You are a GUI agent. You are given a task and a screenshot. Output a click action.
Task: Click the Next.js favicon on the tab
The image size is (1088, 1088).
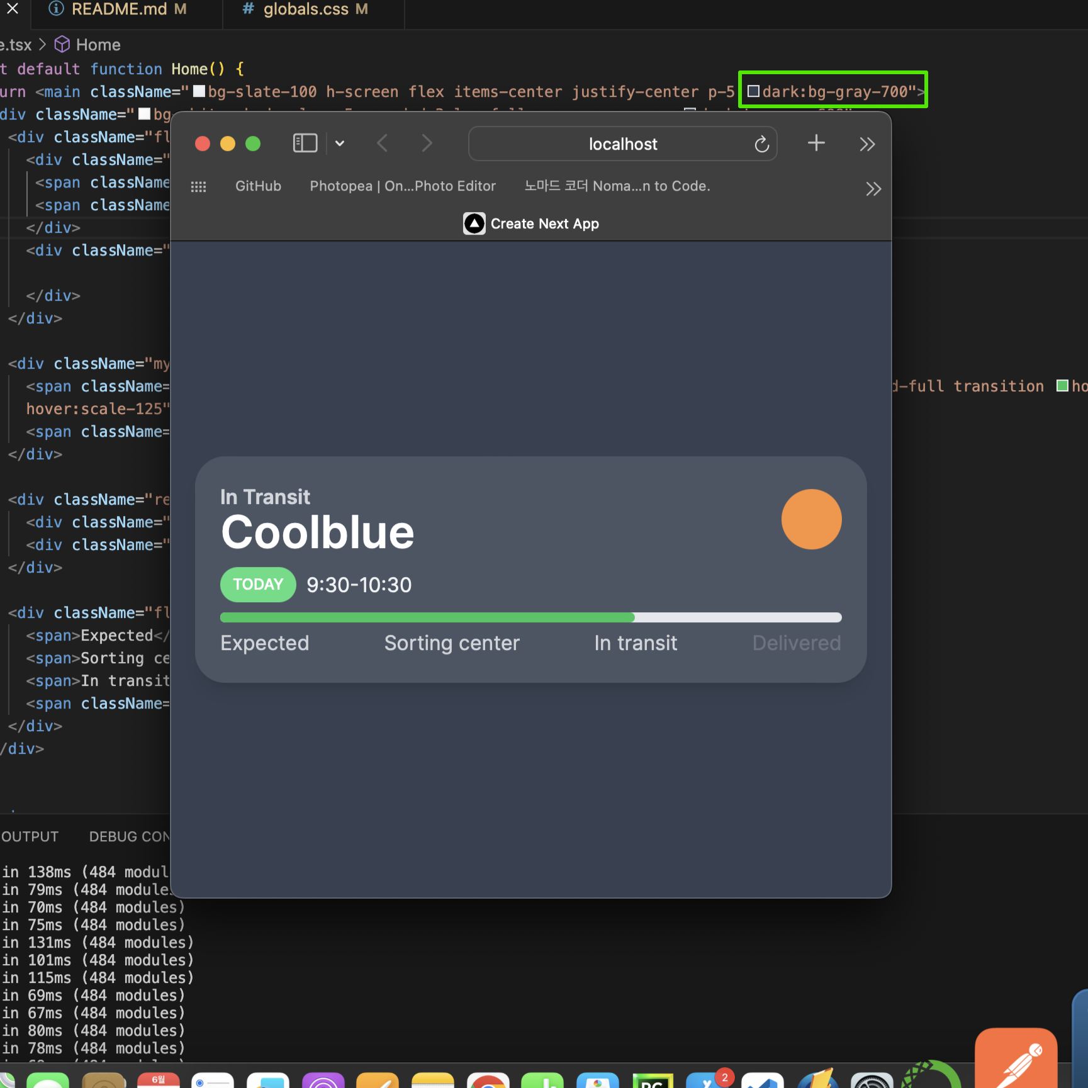(x=474, y=223)
